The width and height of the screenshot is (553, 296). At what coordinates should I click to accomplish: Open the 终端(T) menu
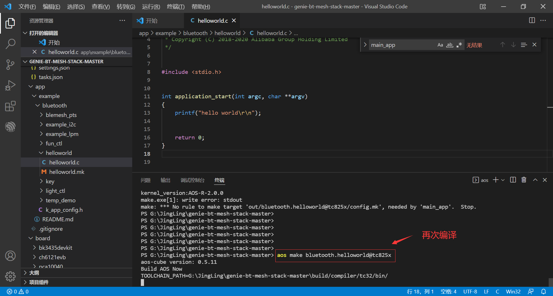click(175, 6)
